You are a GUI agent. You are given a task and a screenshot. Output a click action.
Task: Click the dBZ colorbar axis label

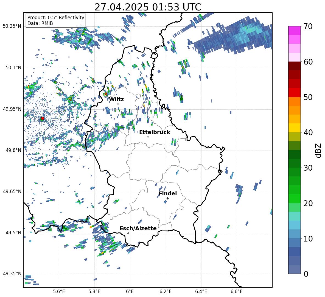click(318, 150)
